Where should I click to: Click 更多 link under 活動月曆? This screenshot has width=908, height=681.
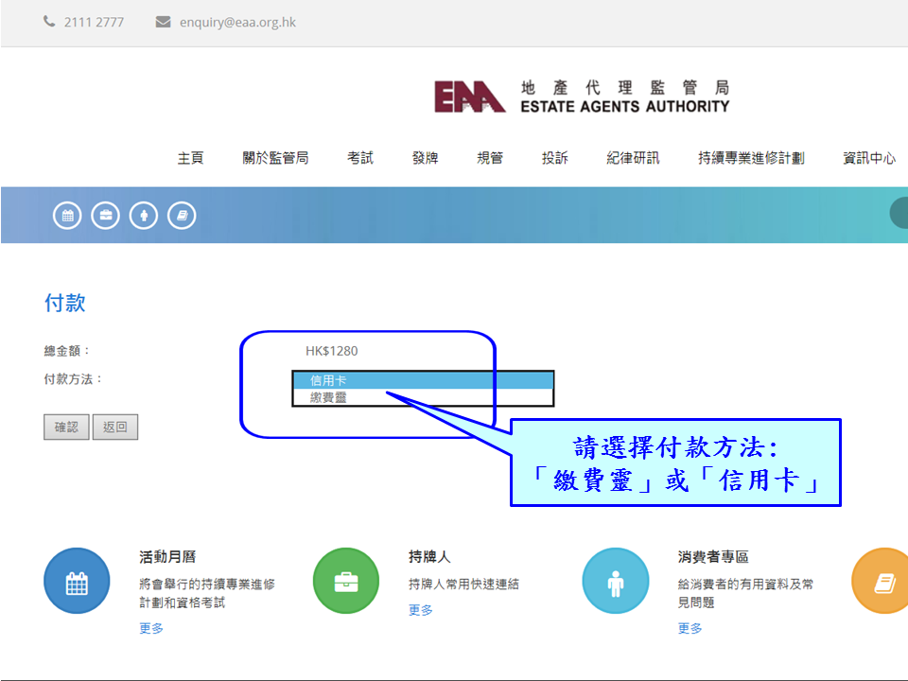(151, 628)
